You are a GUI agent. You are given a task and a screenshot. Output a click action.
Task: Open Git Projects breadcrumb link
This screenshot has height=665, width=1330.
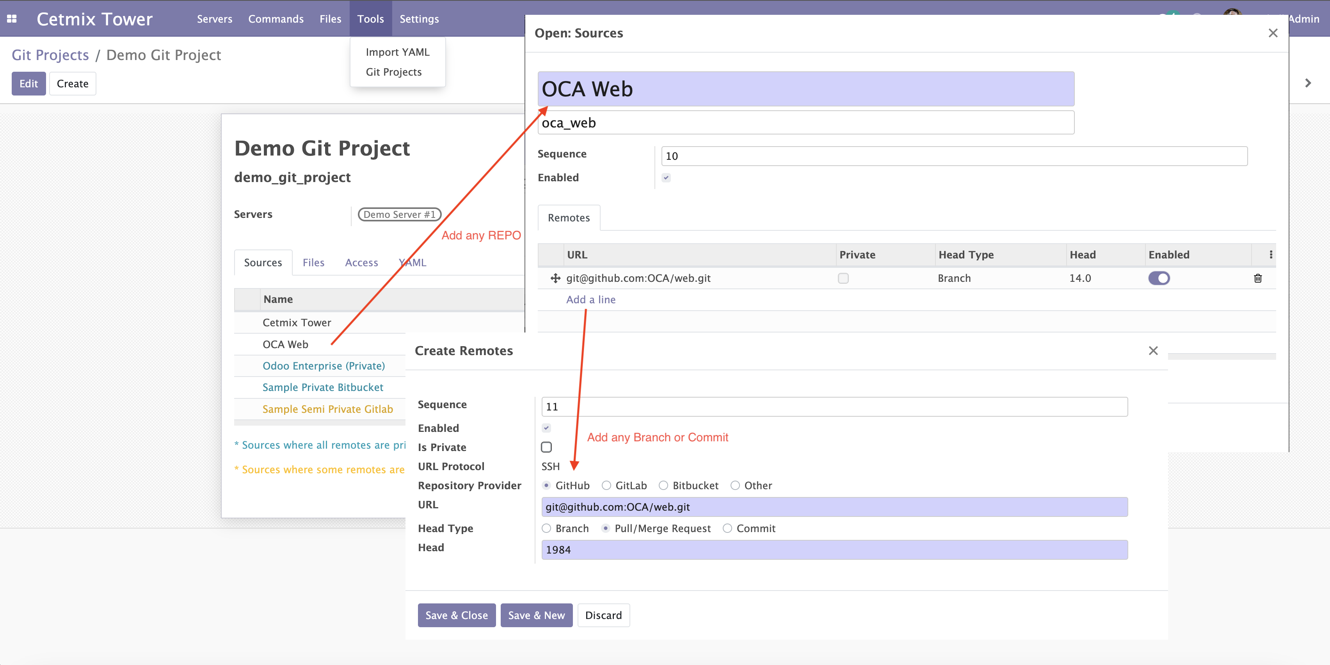[50, 55]
